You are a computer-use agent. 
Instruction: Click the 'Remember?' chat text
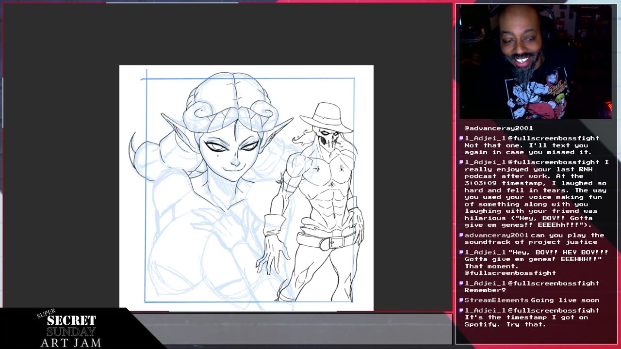tap(485, 290)
